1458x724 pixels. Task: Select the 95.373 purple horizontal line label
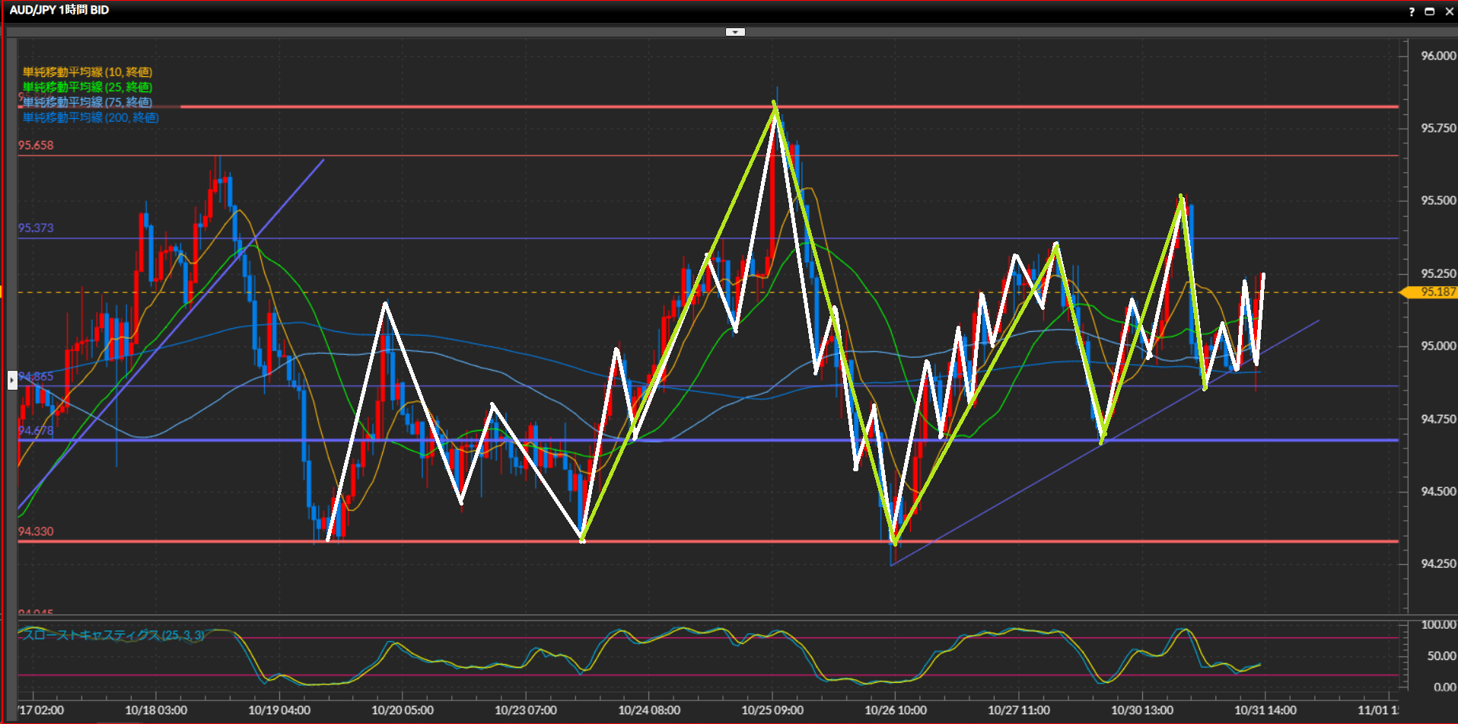[36, 228]
